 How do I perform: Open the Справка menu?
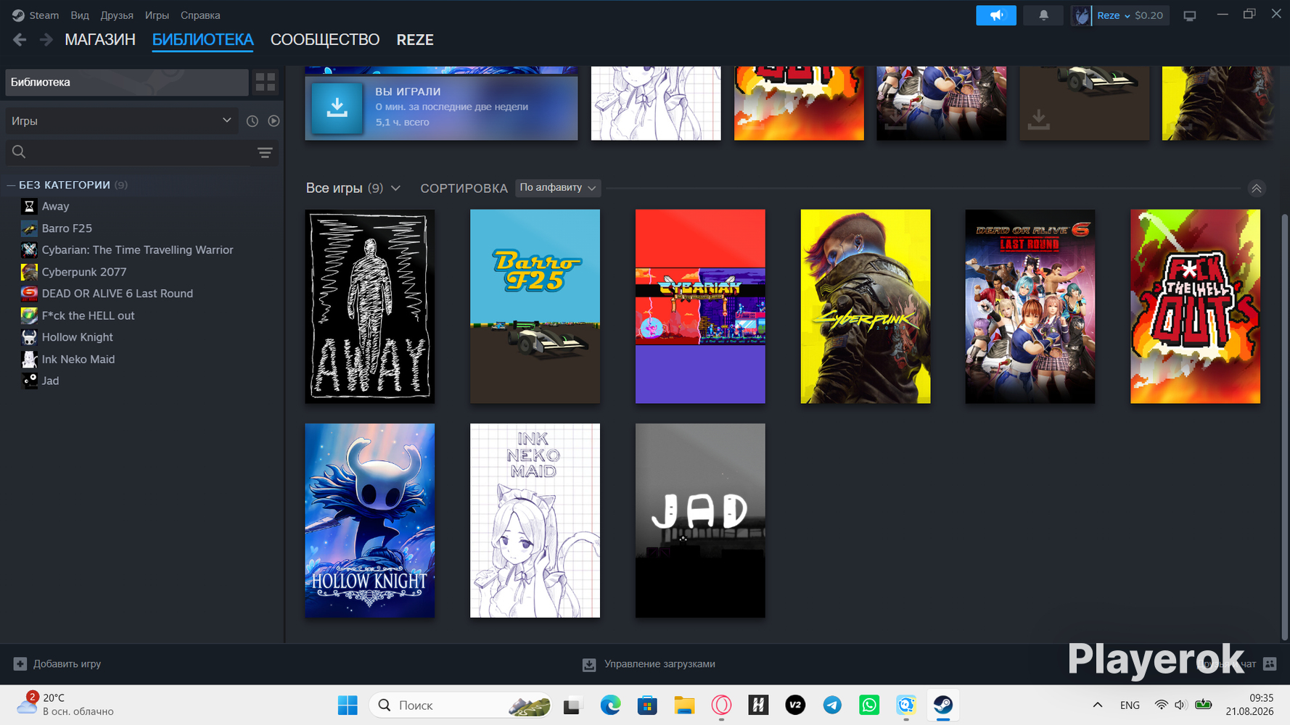click(x=200, y=15)
